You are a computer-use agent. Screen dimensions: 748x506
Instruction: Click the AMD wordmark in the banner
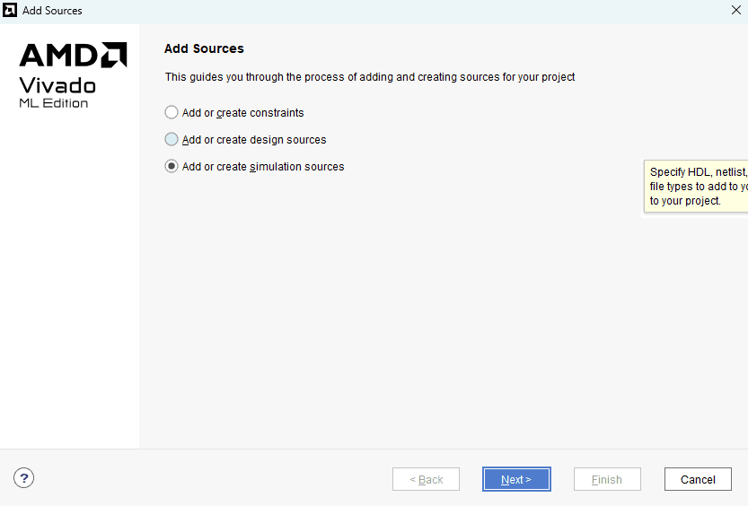point(59,56)
